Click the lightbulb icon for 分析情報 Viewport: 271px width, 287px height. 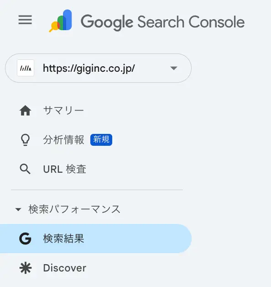pos(25,140)
